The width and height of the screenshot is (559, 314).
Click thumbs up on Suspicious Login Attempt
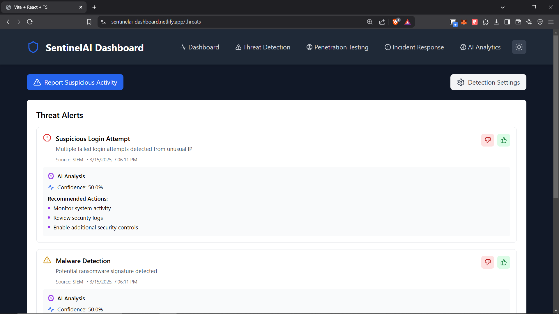coord(503,140)
